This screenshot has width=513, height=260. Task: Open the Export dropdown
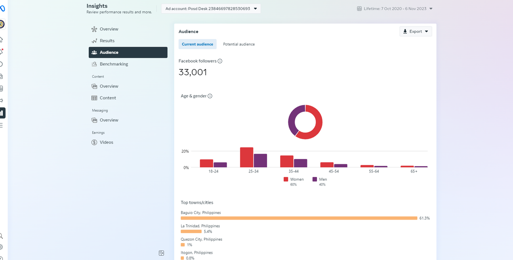[416, 31]
